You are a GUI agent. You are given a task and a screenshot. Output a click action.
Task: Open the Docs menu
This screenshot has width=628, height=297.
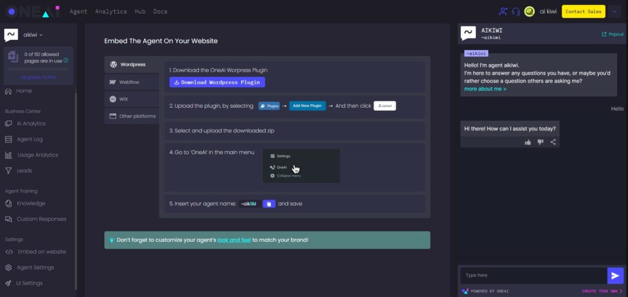click(x=160, y=12)
